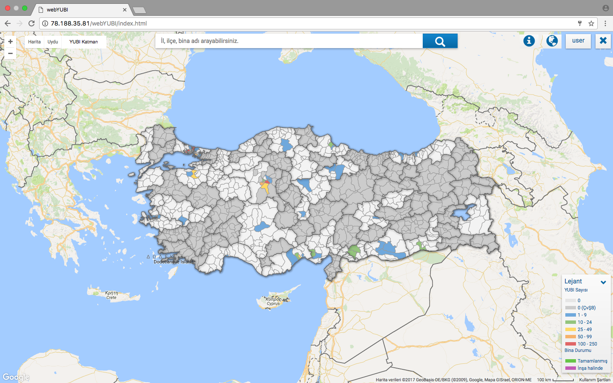This screenshot has height=383, width=613.
Task: Click the red 100 - 250 legend swatch
Action: pos(570,344)
